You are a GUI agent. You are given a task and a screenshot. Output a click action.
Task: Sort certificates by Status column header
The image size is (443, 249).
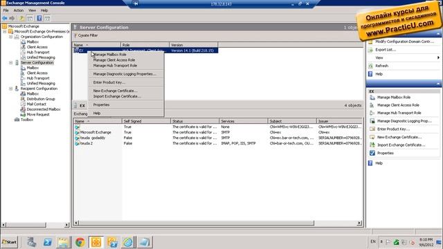pos(195,121)
